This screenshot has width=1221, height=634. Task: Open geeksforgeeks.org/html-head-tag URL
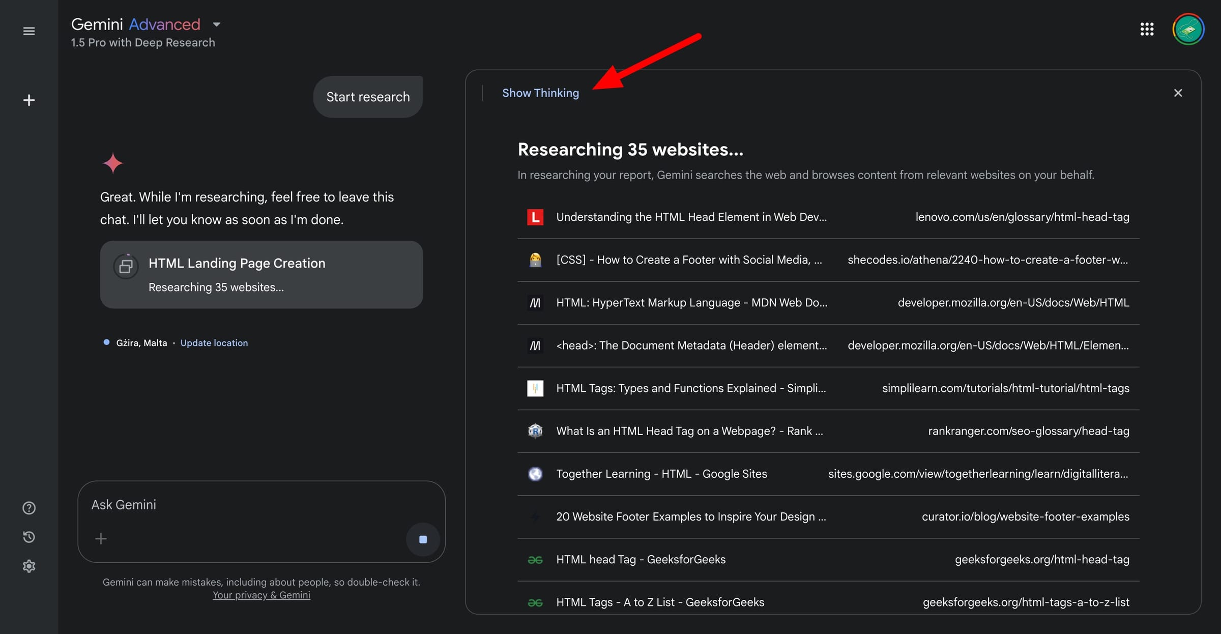click(x=1042, y=559)
